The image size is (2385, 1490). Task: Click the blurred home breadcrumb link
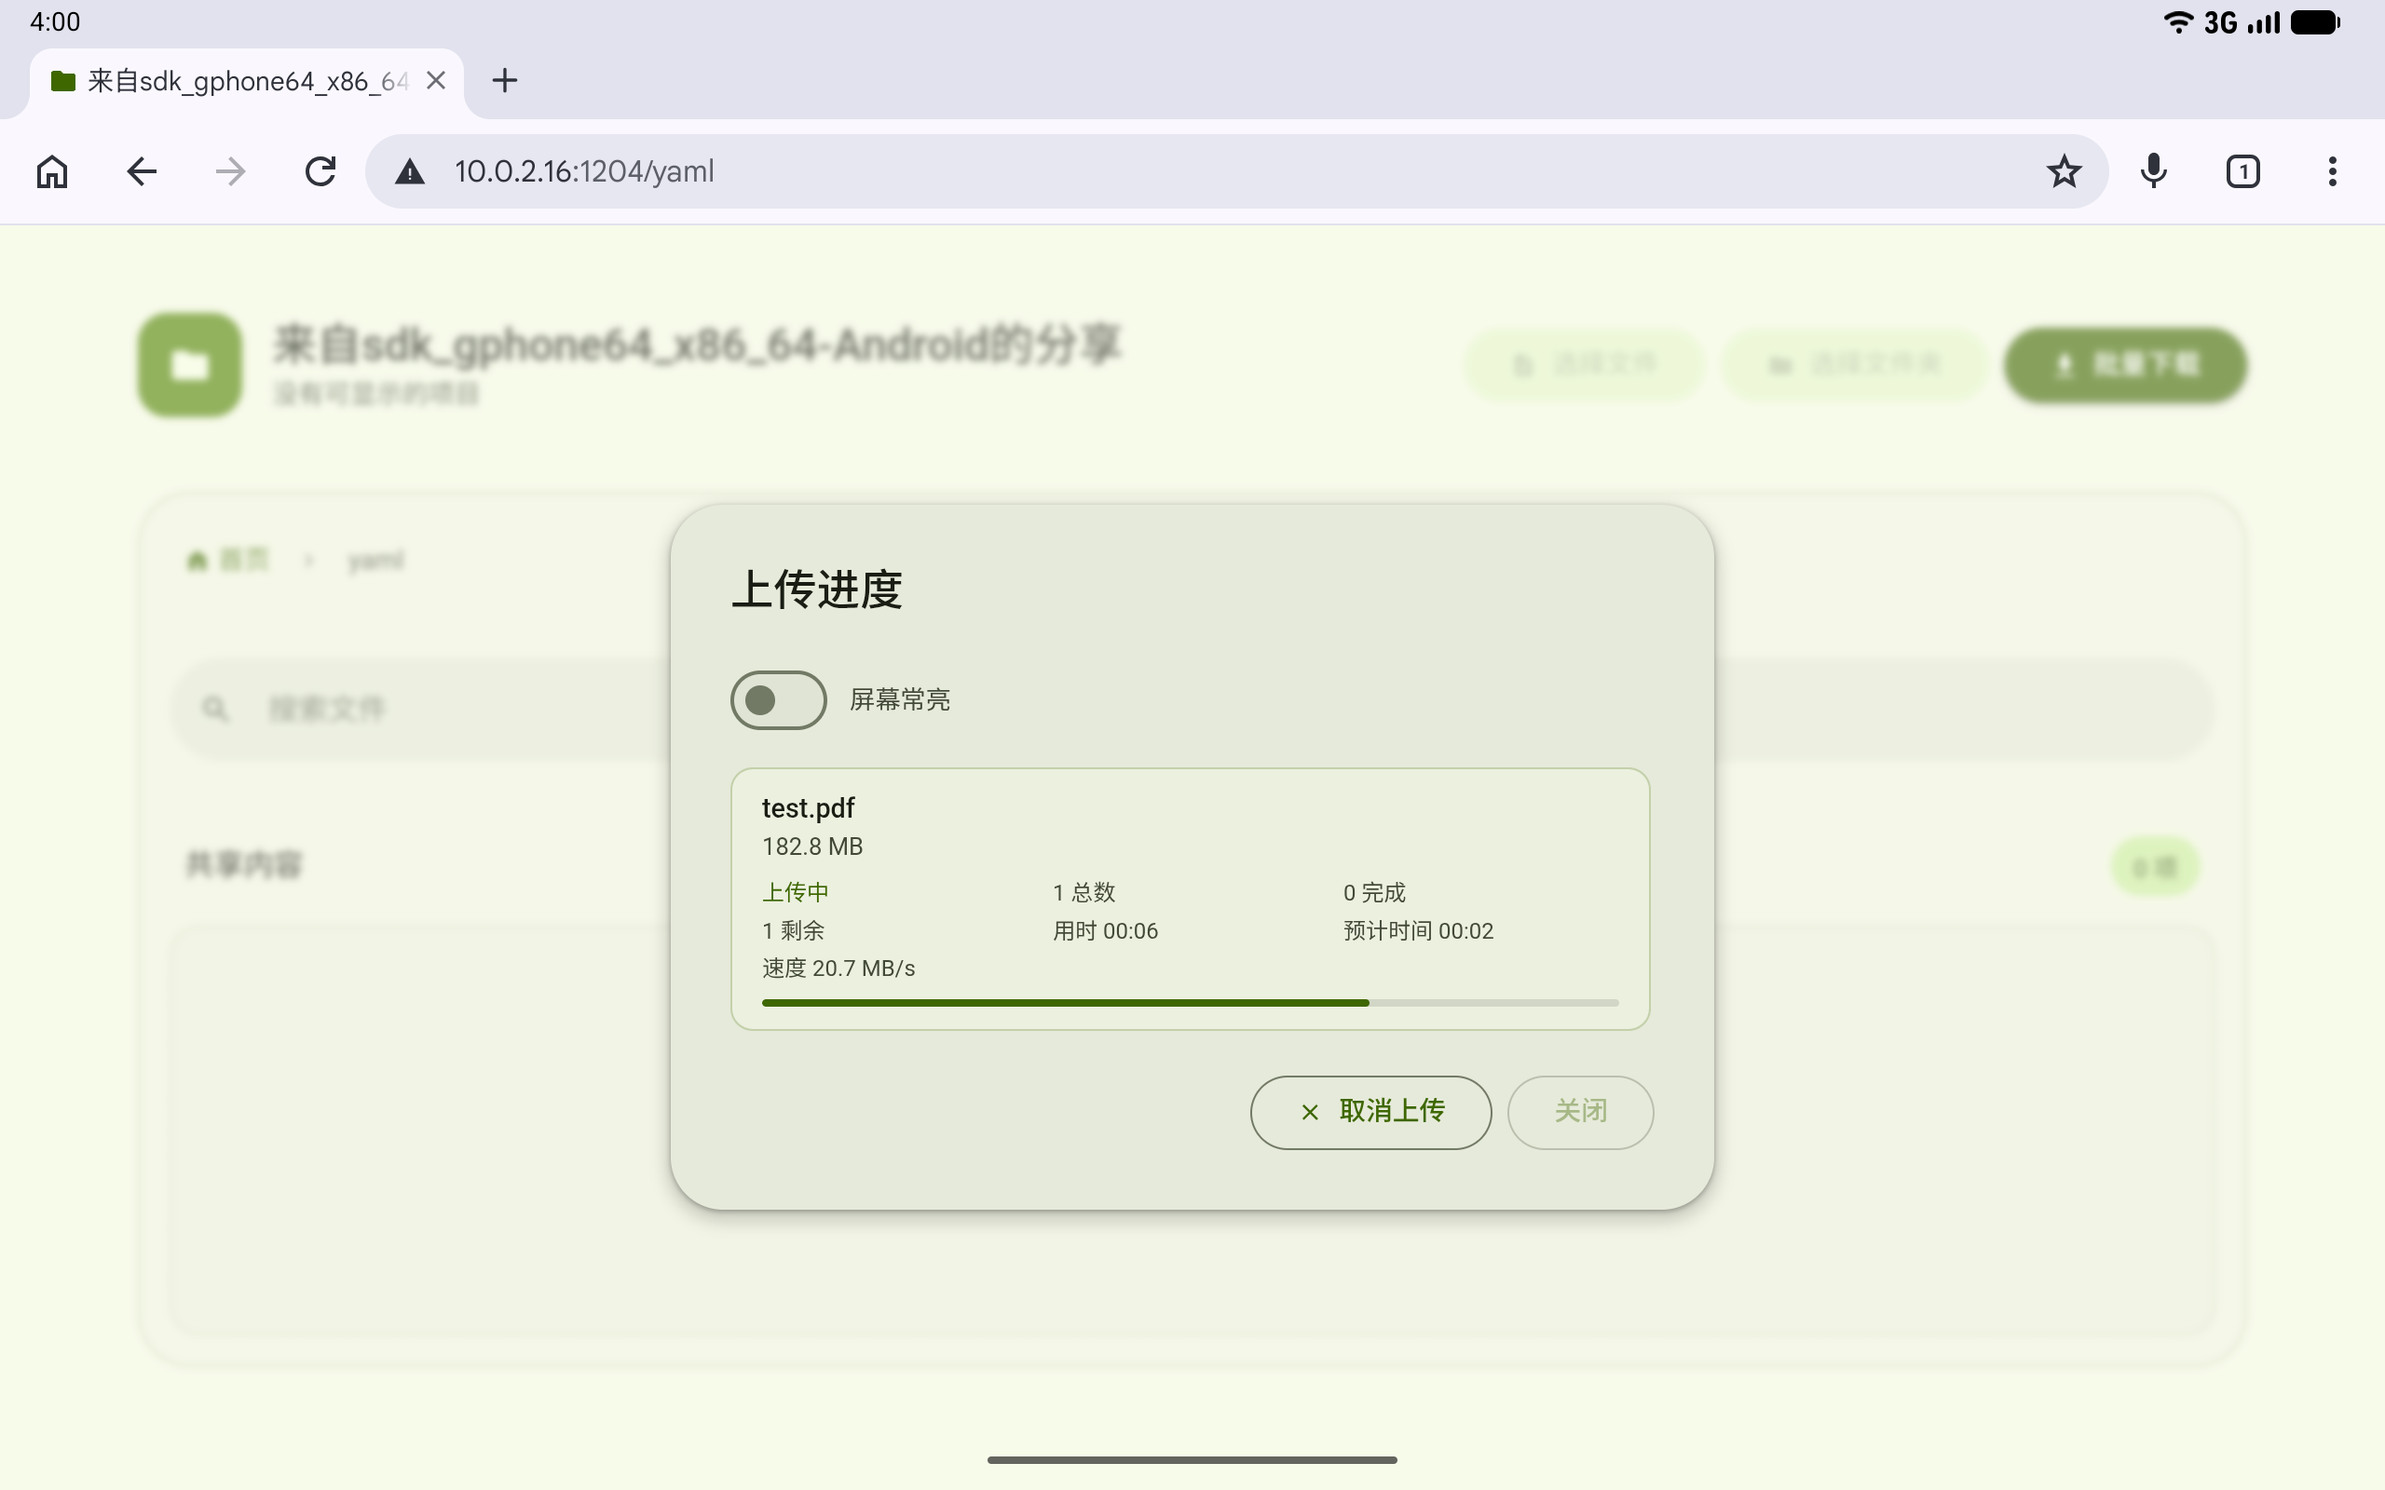(x=227, y=560)
